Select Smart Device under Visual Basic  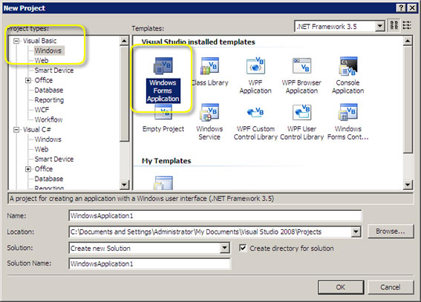coord(54,70)
